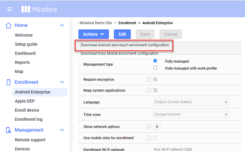Viewport: 245px width, 151px height.
Task: Collapse the Home sidebar section
Action: point(62,25)
